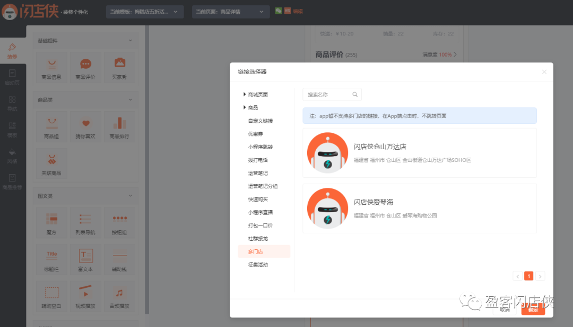Click the 商品信息 component icon

(51, 64)
